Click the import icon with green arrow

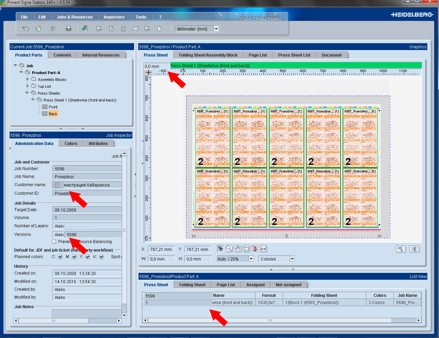85,29
